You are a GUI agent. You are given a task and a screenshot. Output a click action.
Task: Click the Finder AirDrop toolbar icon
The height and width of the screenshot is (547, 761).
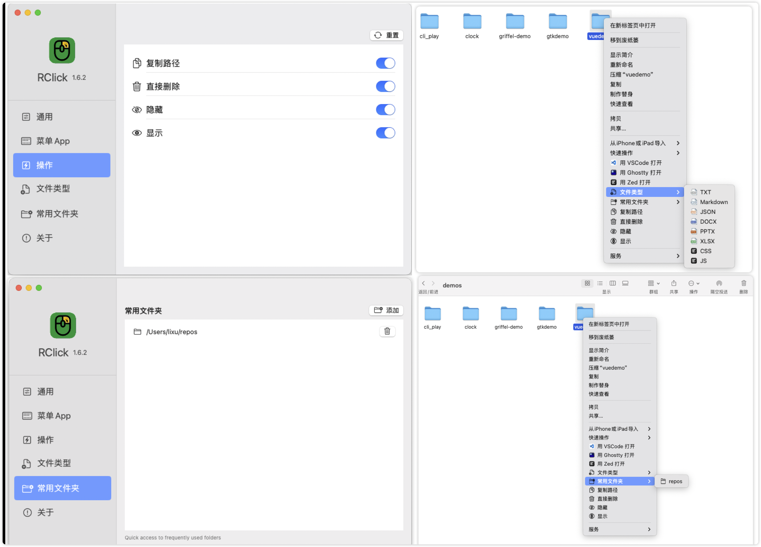click(719, 283)
